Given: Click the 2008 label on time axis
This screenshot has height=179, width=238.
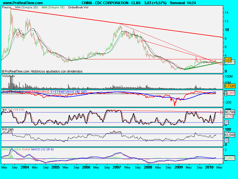Looking at the screenshot, I should tap(148, 167).
